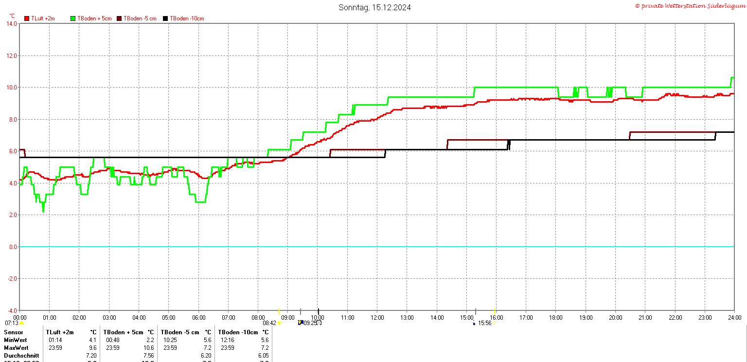Click the MaxWert row label
Screen dimensions: 747x362
tap(16, 348)
